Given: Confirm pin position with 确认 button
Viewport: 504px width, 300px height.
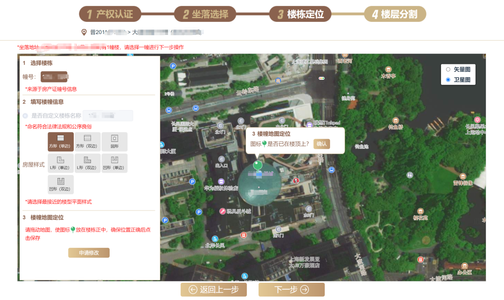Looking at the screenshot, I should pos(322,144).
